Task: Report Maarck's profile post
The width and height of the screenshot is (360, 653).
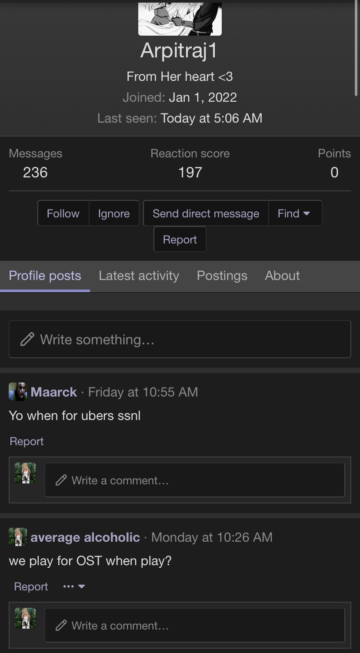Action: 27,441
